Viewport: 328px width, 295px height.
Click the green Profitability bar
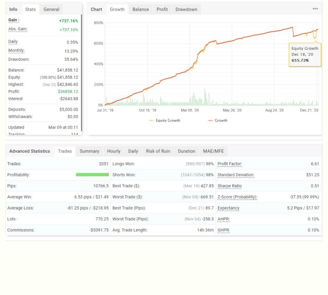92,175
